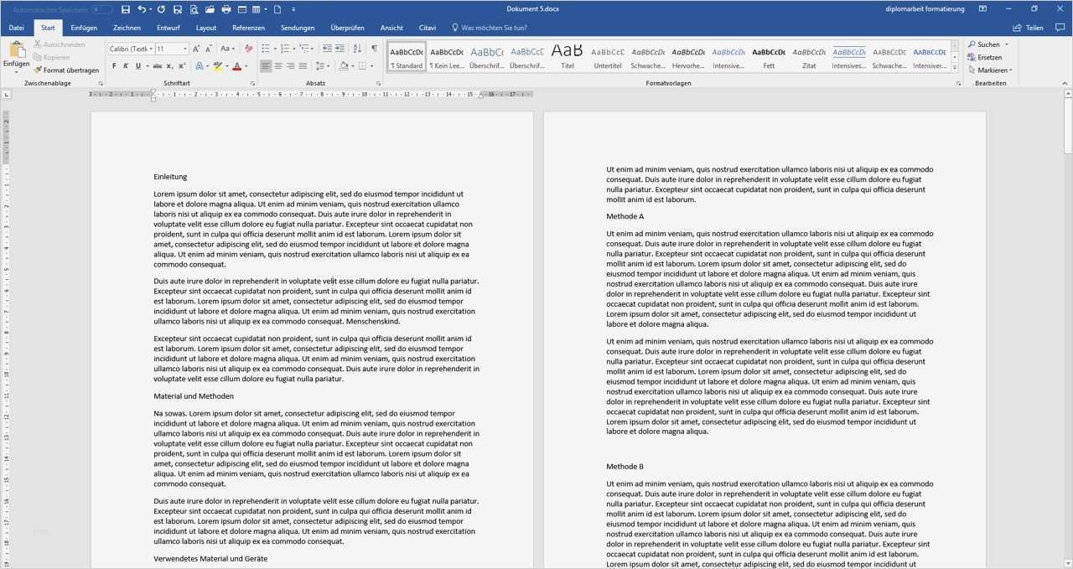Align the paragraph text right
Screen dimensions: 1073x569
pos(291,65)
